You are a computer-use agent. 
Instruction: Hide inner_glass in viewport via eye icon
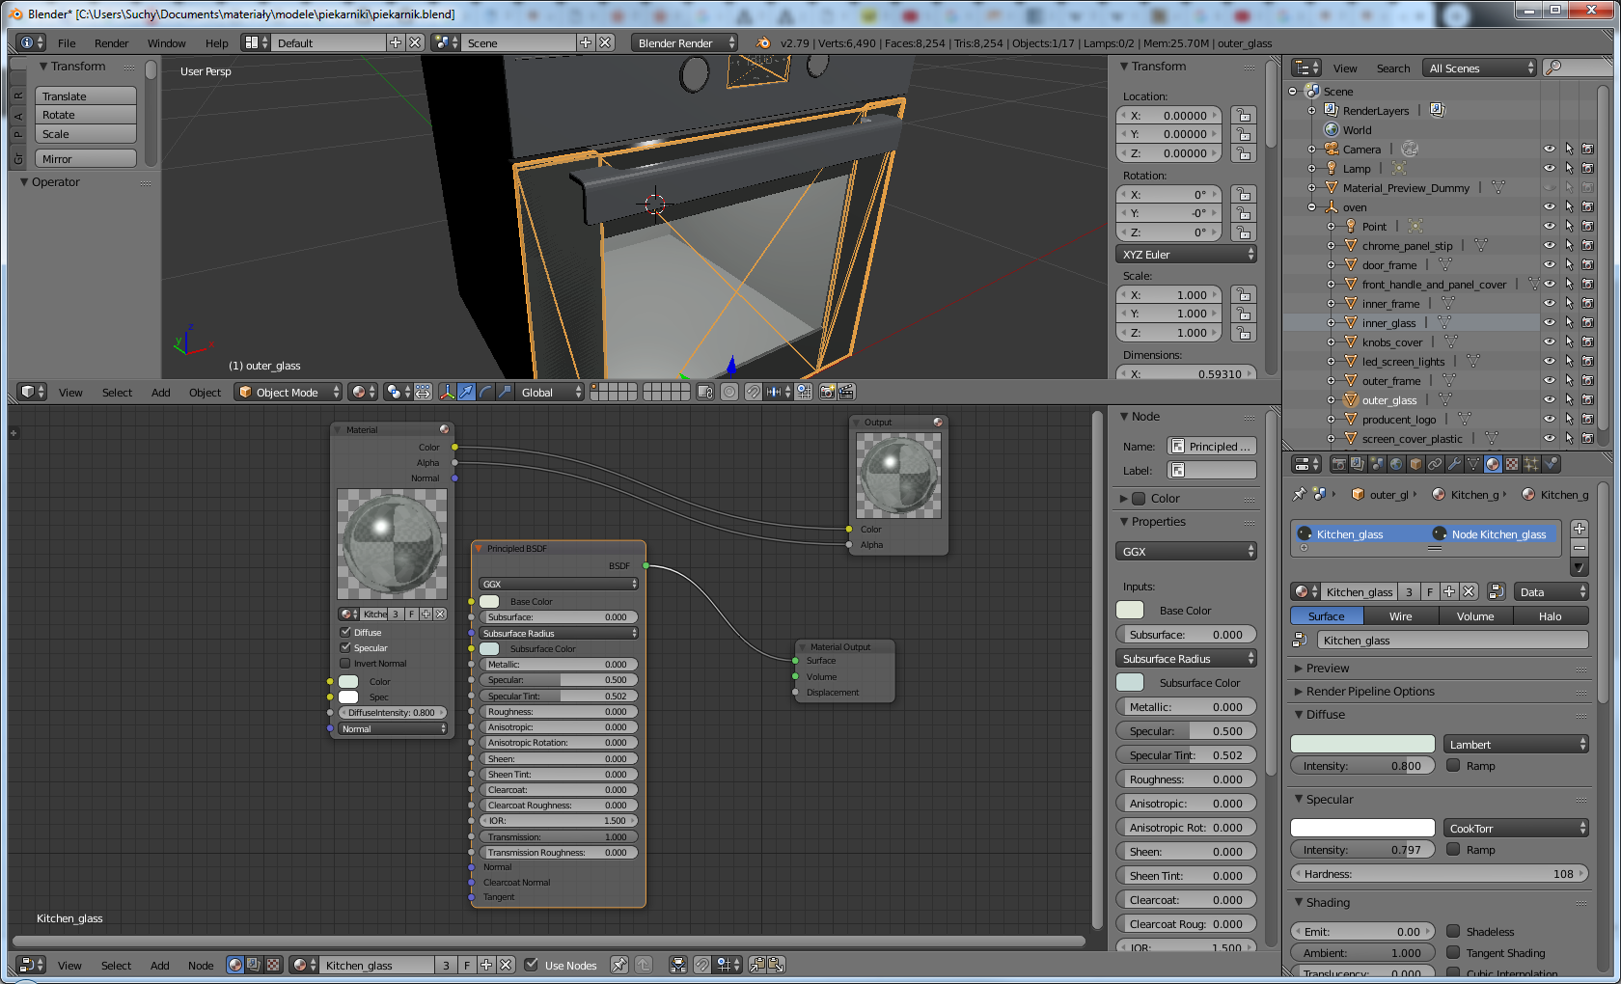click(x=1550, y=323)
